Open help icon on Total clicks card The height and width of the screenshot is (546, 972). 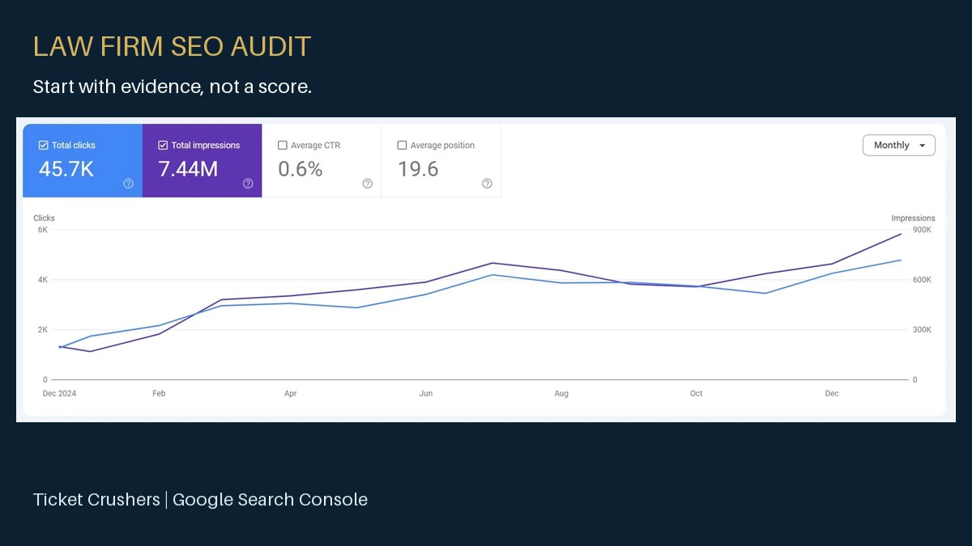[128, 184]
